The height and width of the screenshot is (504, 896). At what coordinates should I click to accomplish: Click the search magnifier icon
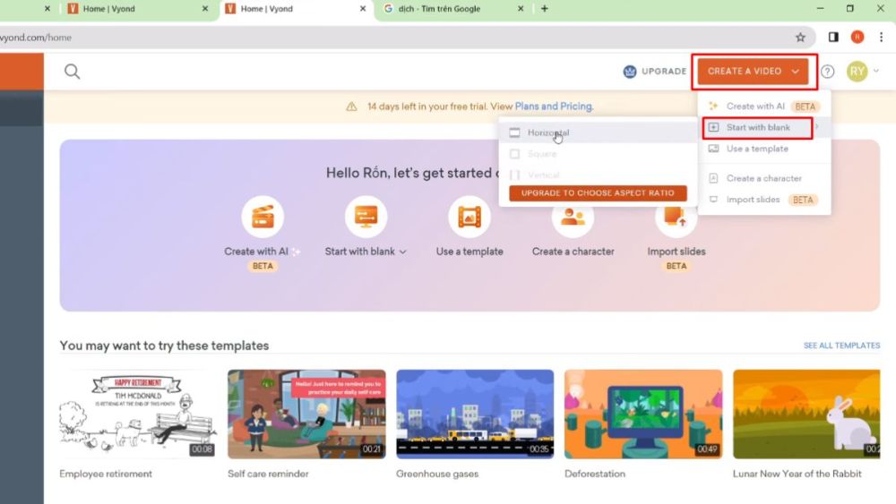(72, 72)
